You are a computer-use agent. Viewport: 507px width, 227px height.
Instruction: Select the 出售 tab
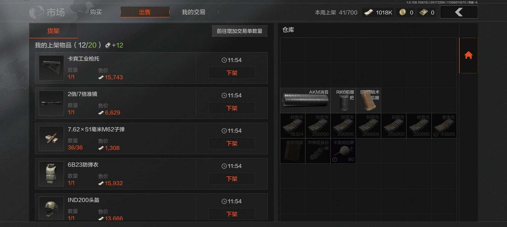coord(145,12)
